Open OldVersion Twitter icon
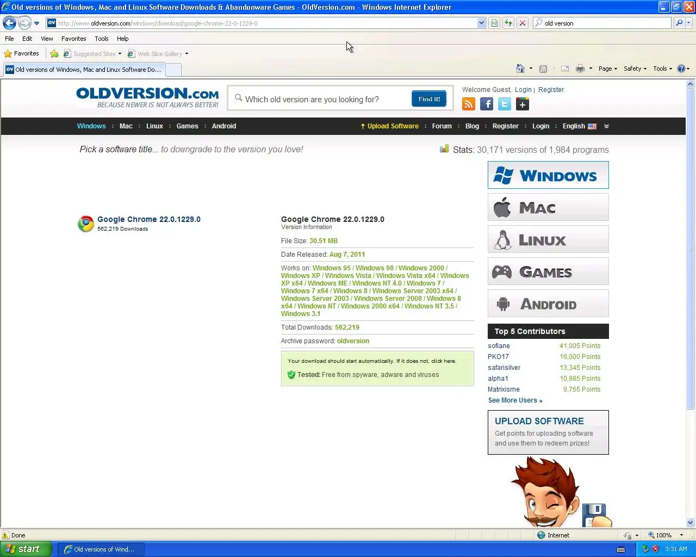The height and width of the screenshot is (557, 696). click(x=505, y=104)
